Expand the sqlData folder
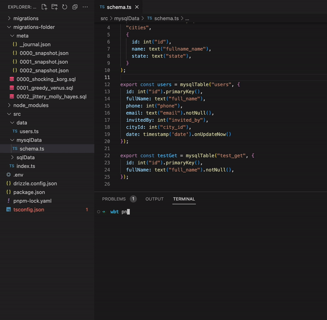 [25, 157]
